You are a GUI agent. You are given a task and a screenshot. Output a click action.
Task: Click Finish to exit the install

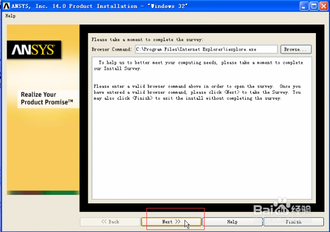click(293, 221)
